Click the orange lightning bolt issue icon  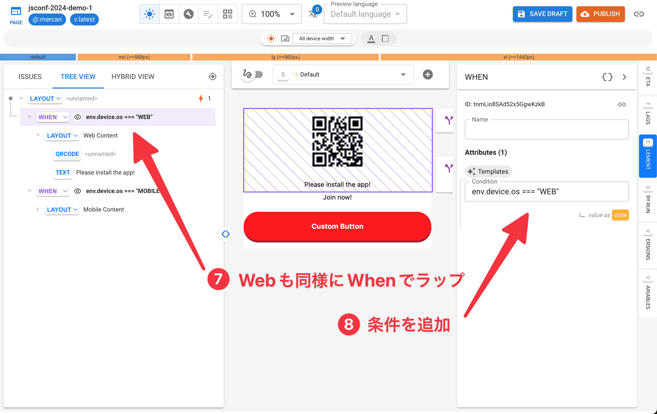tap(201, 98)
